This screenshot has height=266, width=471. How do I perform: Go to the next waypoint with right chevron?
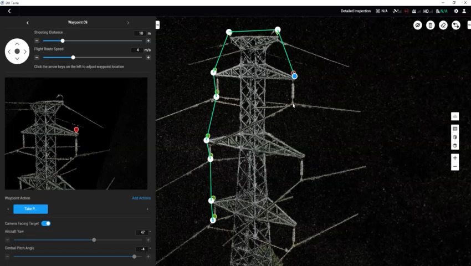(x=128, y=23)
